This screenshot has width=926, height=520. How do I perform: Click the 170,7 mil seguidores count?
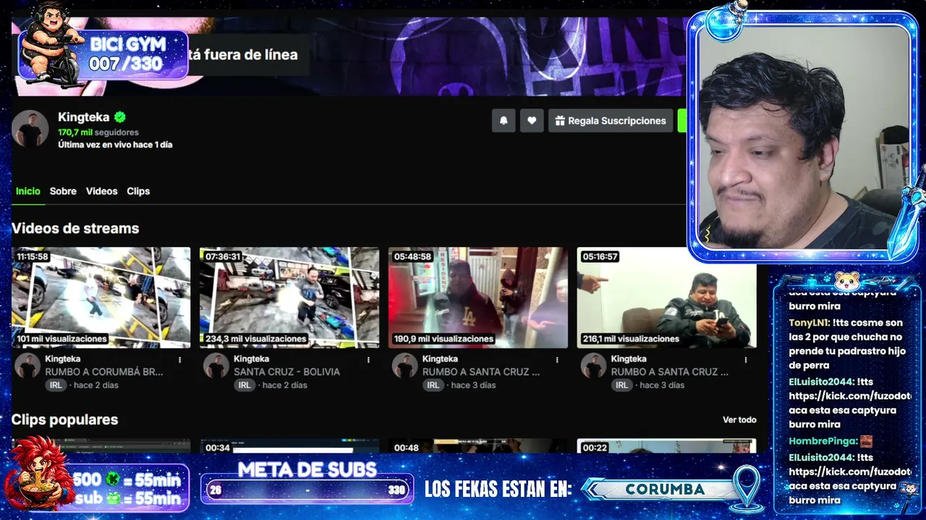tap(98, 132)
